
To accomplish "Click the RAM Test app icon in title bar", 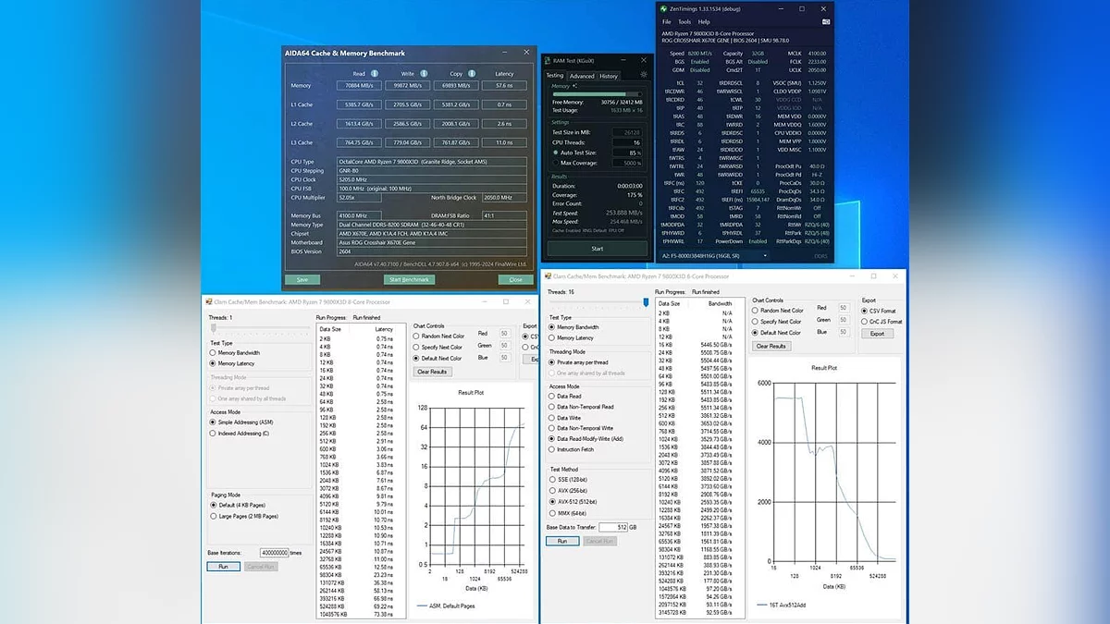I will tap(548, 61).
